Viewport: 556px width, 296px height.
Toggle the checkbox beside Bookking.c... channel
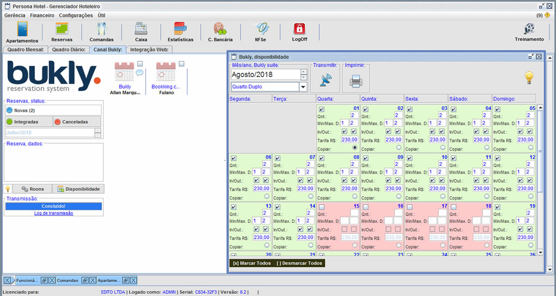(181, 64)
